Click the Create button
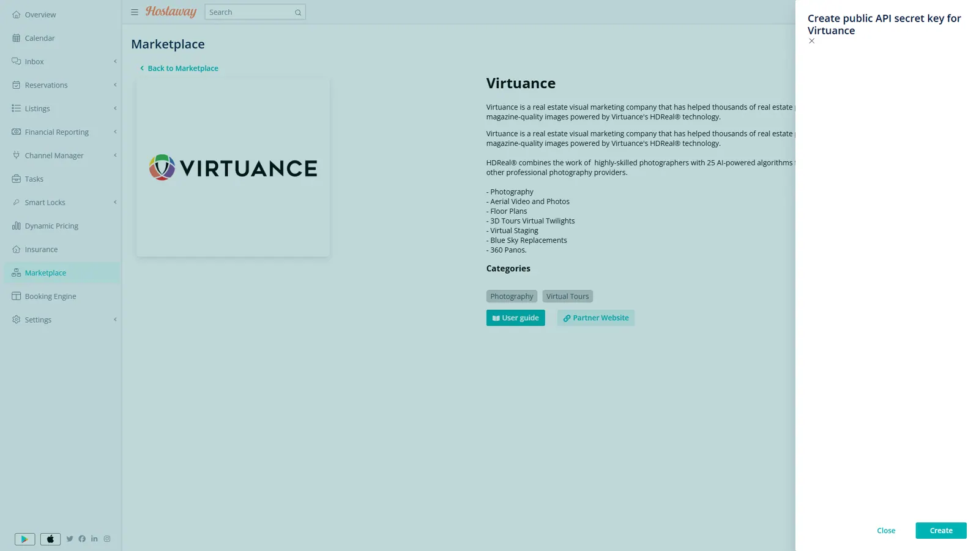This screenshot has width=979, height=551. pos(941,531)
